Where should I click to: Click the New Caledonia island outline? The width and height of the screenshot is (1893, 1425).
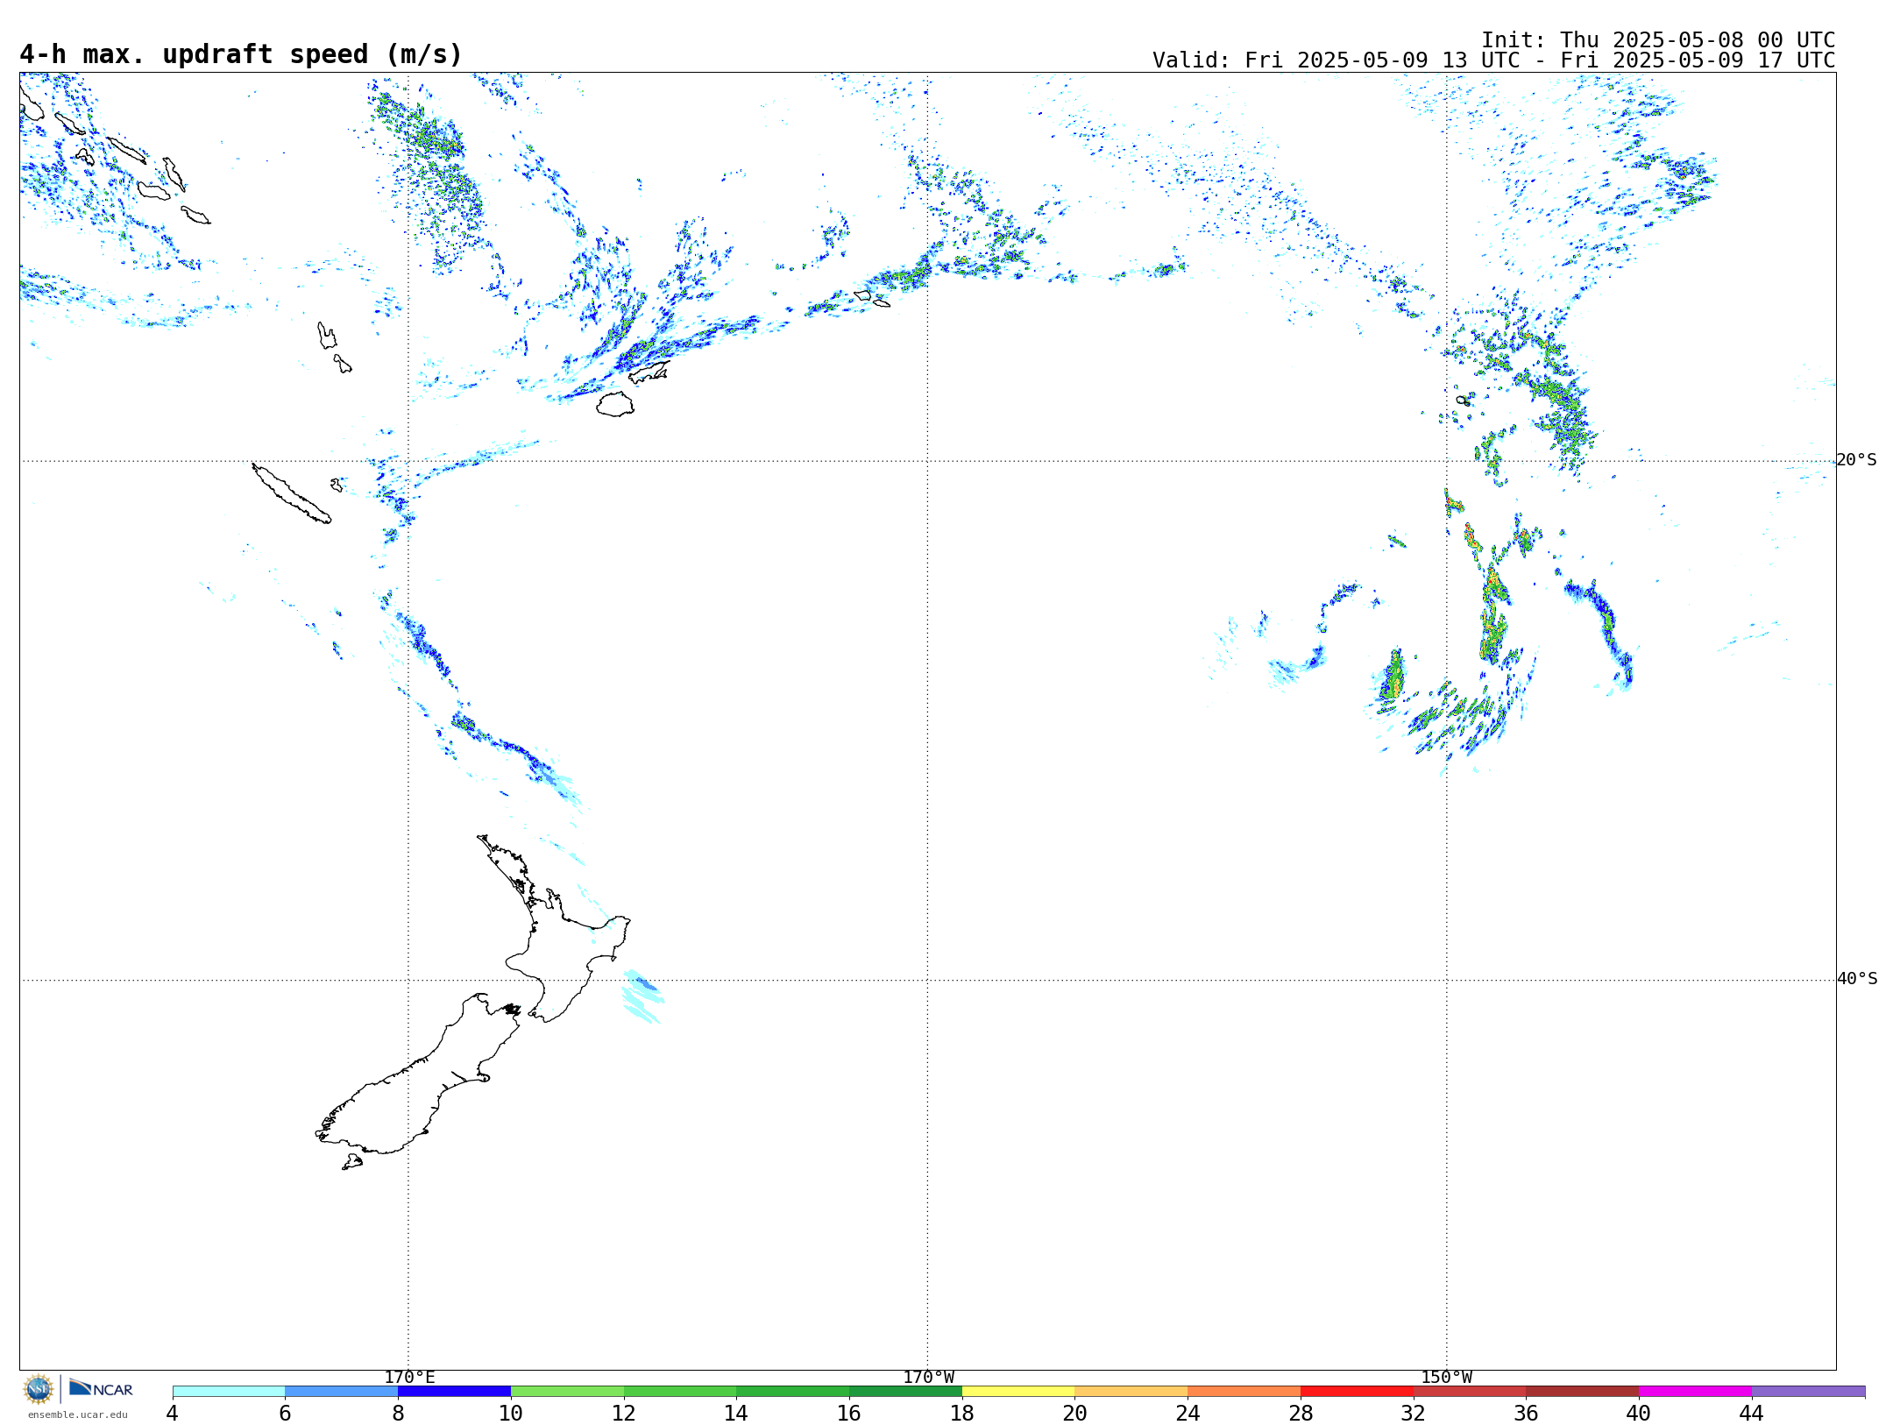pyautogui.click(x=291, y=493)
